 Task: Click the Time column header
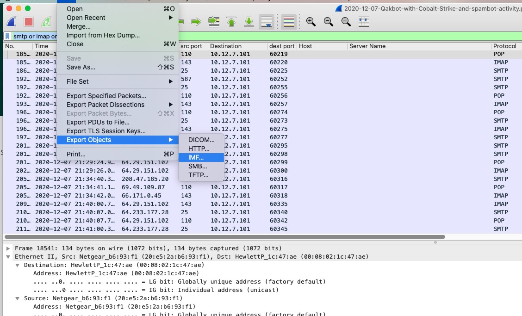(x=44, y=46)
